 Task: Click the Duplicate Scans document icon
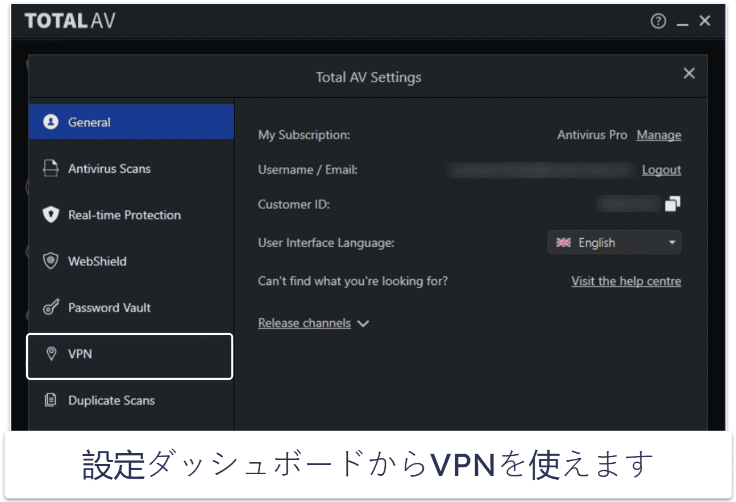51,400
